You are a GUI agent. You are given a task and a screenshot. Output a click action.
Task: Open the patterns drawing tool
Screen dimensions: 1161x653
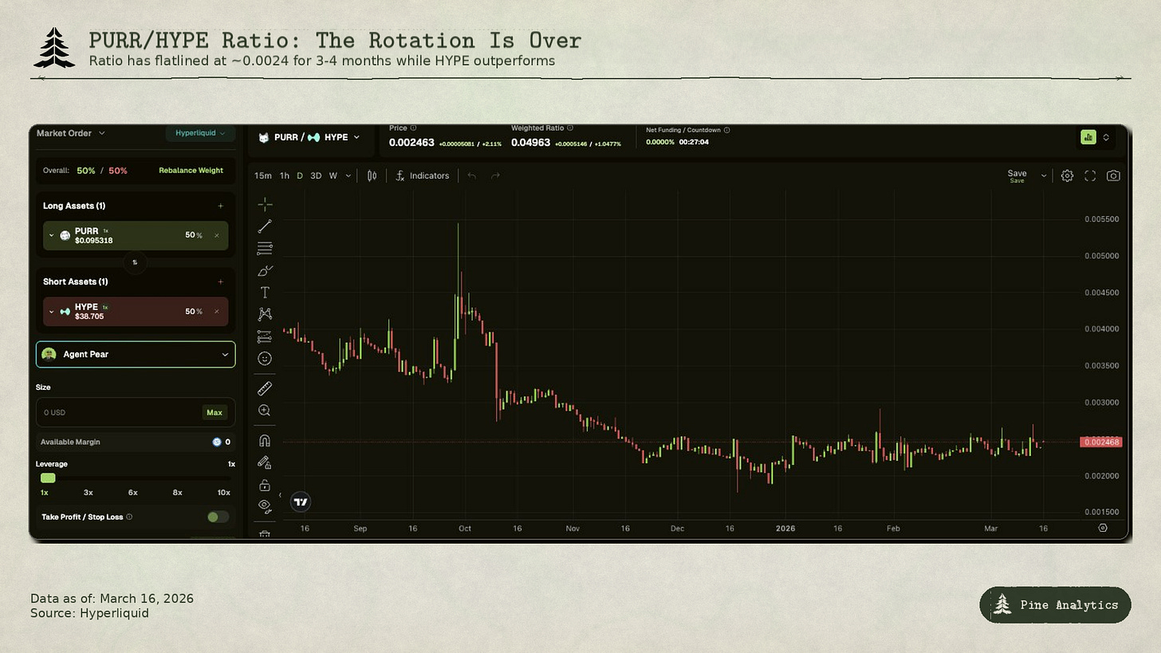click(265, 314)
